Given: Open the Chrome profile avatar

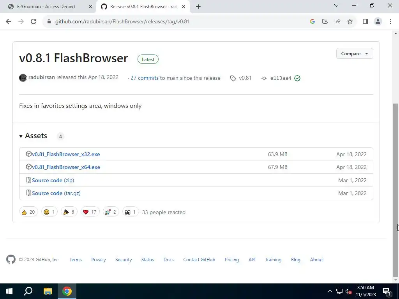Looking at the screenshot, I should pos(378,22).
